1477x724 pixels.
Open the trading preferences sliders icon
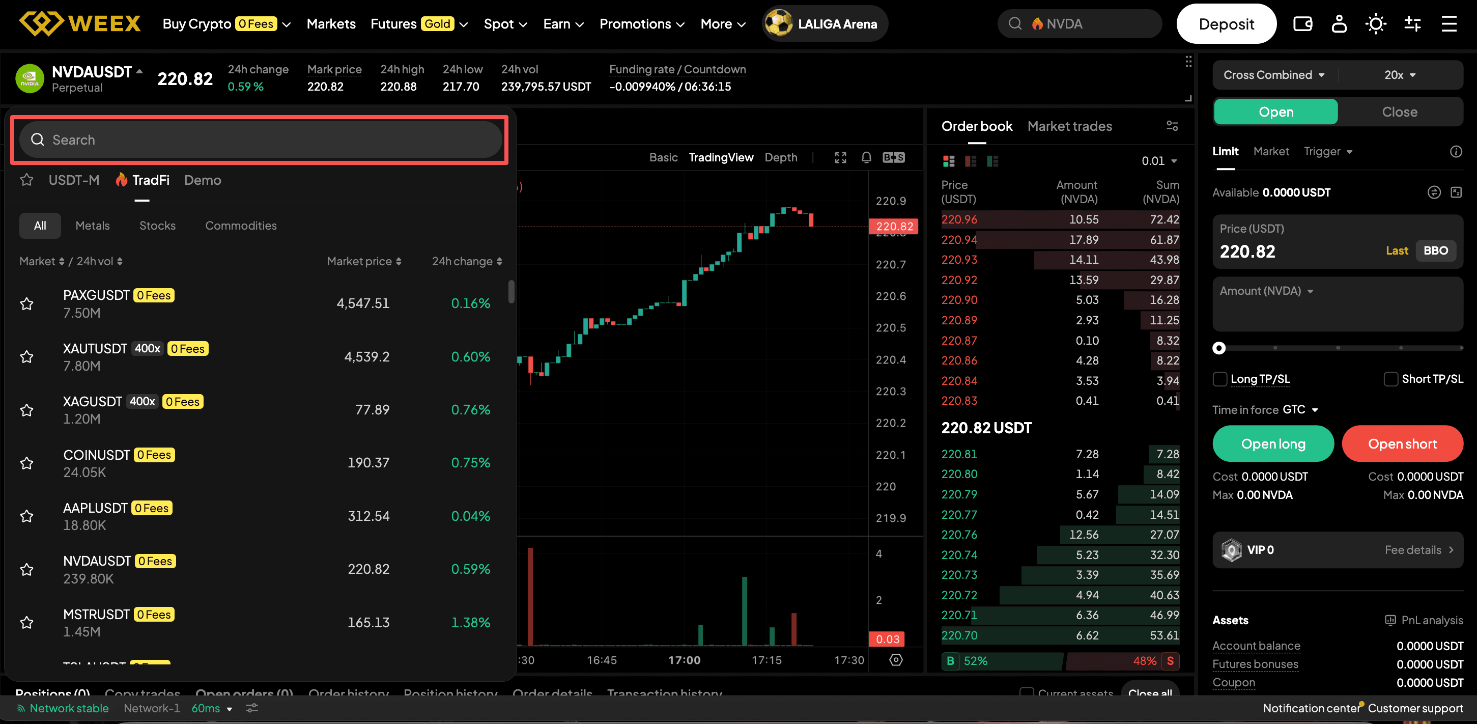click(x=1412, y=23)
